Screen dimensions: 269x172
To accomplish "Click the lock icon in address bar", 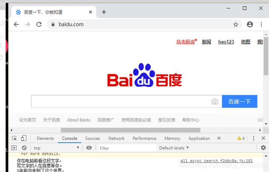I will 53,24.
